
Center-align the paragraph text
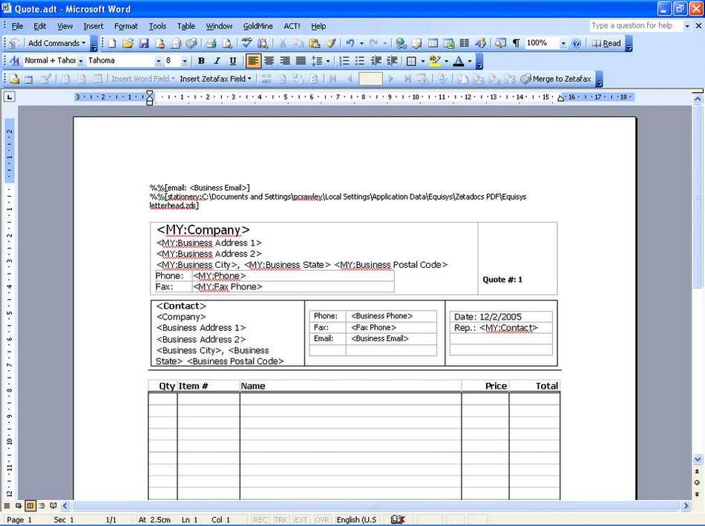click(x=269, y=61)
